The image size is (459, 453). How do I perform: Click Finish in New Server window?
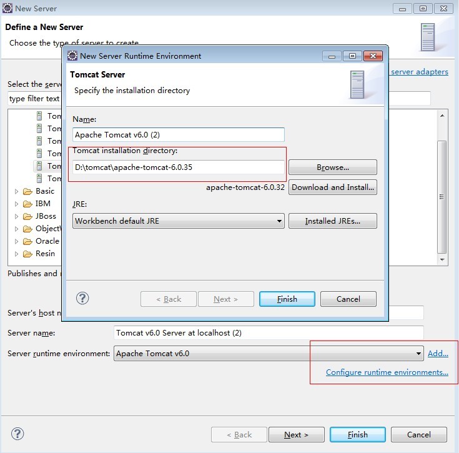[x=357, y=434]
